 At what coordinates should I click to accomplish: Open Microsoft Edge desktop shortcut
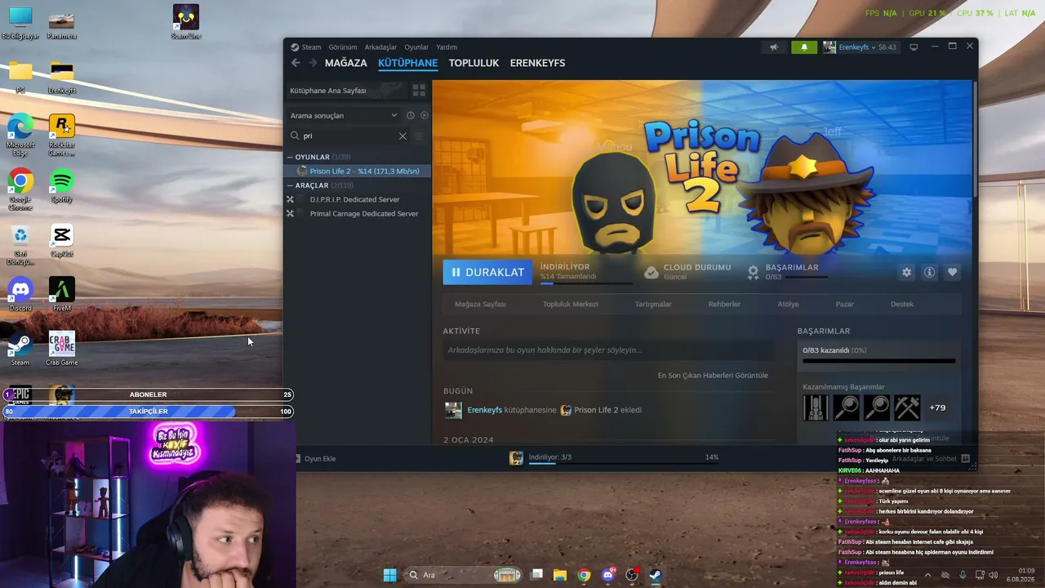click(x=20, y=135)
